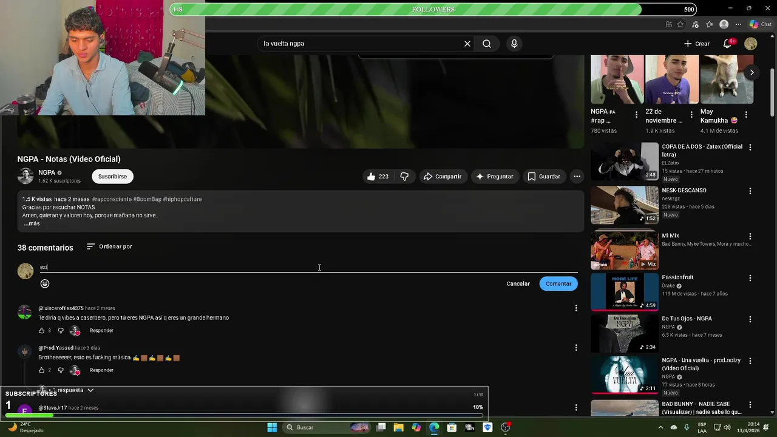Click taskbar Buscar search box
The image size is (777, 437).
(326, 427)
